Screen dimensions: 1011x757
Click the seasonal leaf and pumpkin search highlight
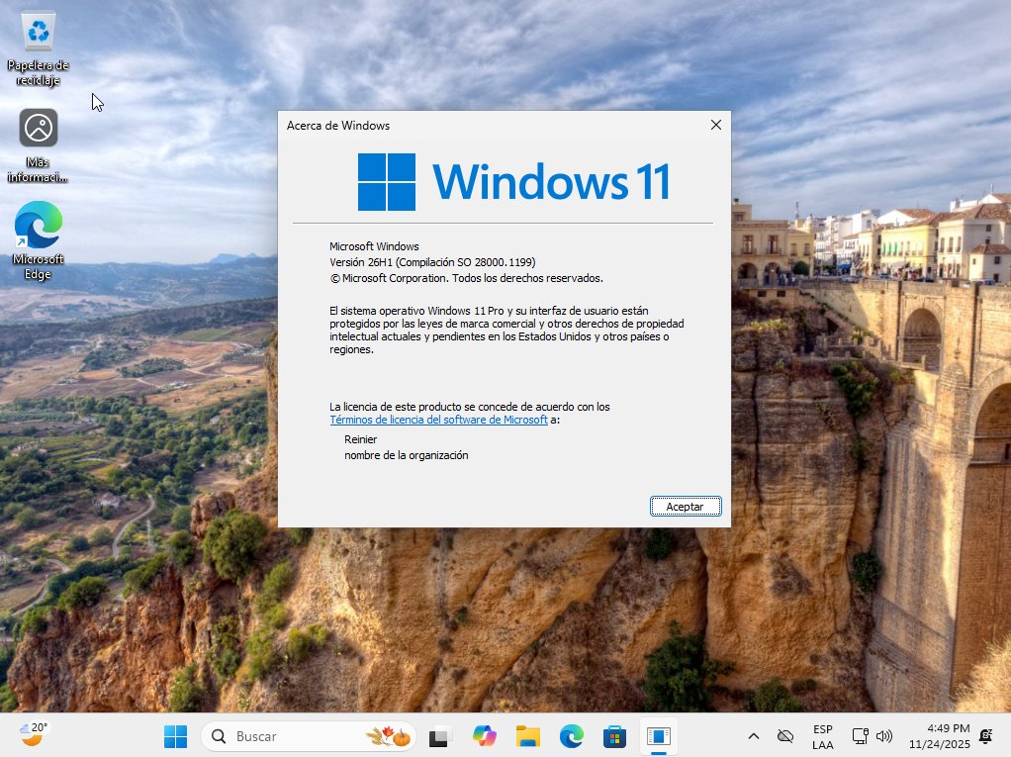pyautogui.click(x=388, y=736)
